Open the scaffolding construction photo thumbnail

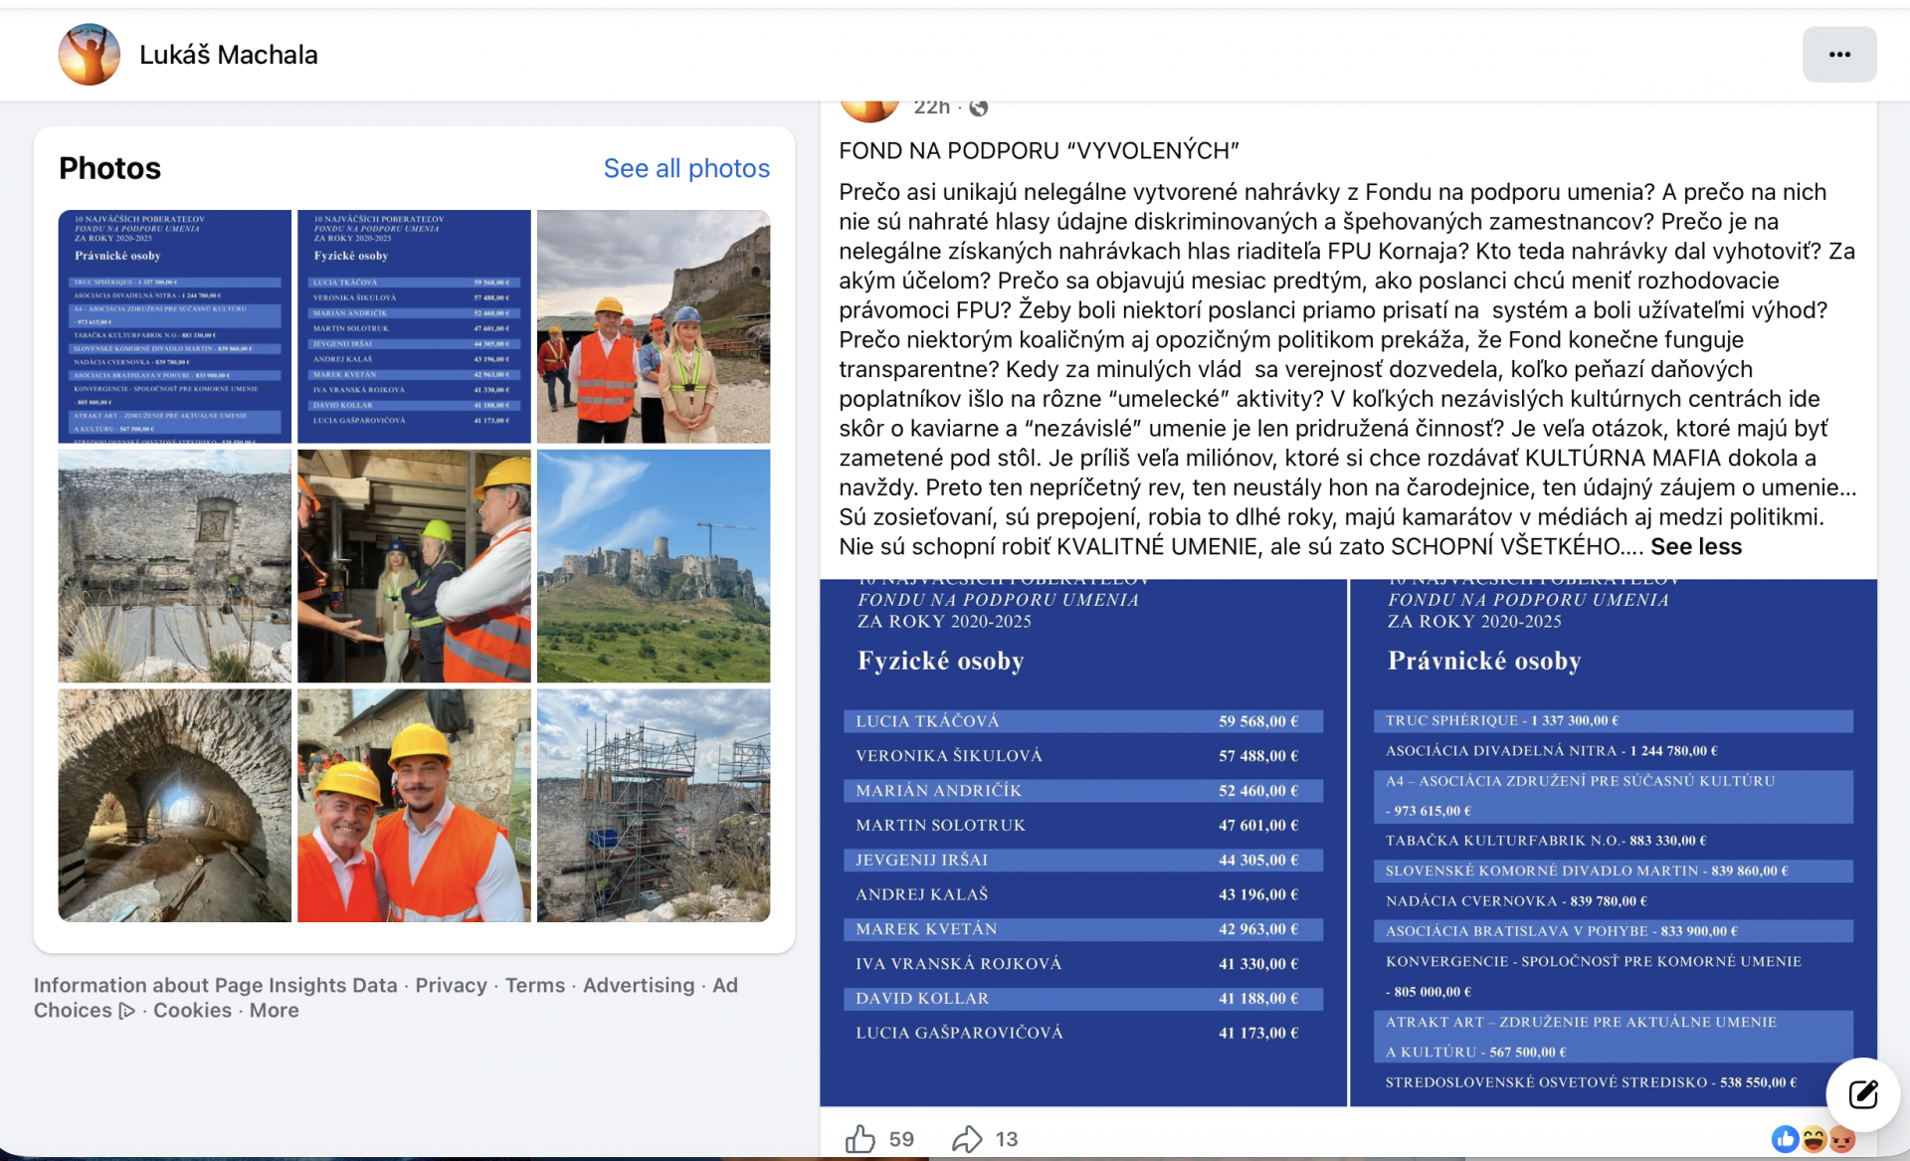tap(654, 806)
